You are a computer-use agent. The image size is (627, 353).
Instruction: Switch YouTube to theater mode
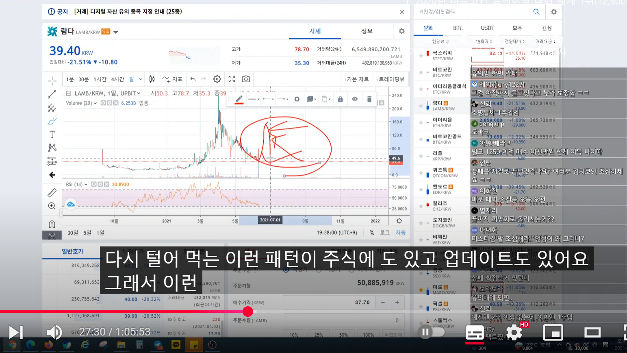(592, 333)
